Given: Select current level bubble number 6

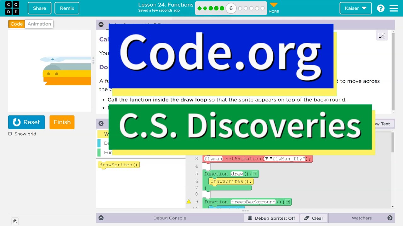Looking at the screenshot, I should point(231,8).
